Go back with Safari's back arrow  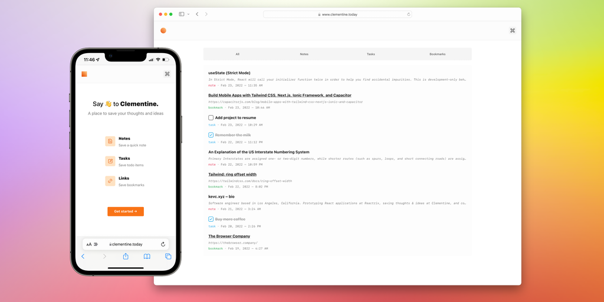tap(197, 14)
